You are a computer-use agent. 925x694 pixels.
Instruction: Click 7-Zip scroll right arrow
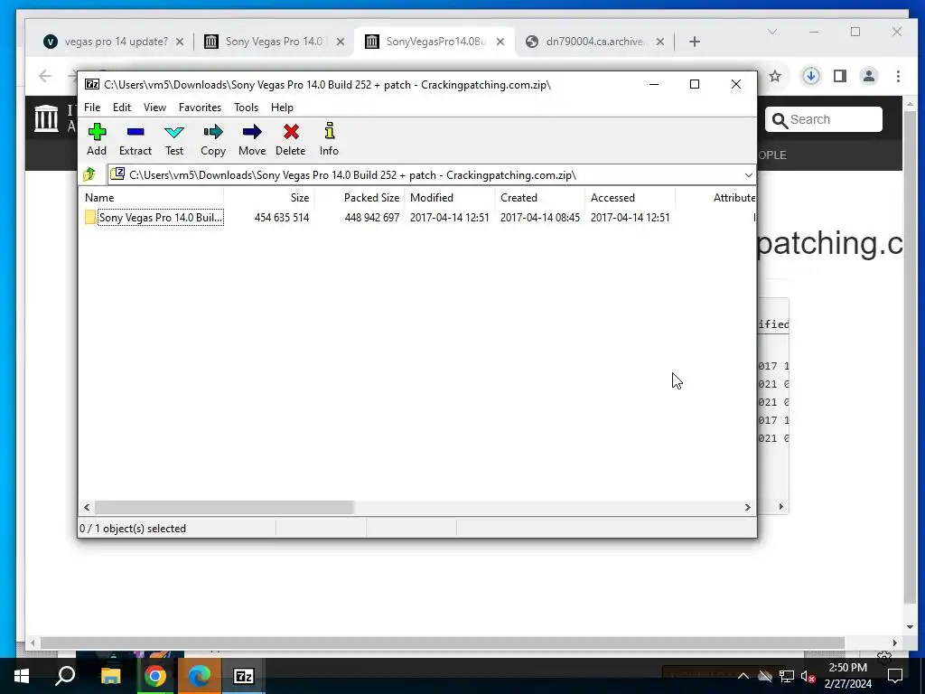(747, 507)
